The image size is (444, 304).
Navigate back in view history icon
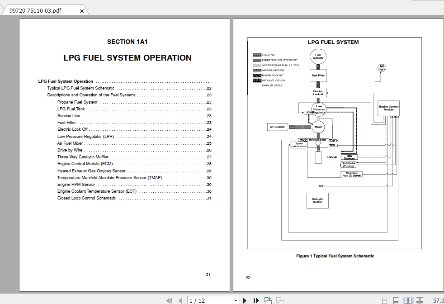(267, 299)
